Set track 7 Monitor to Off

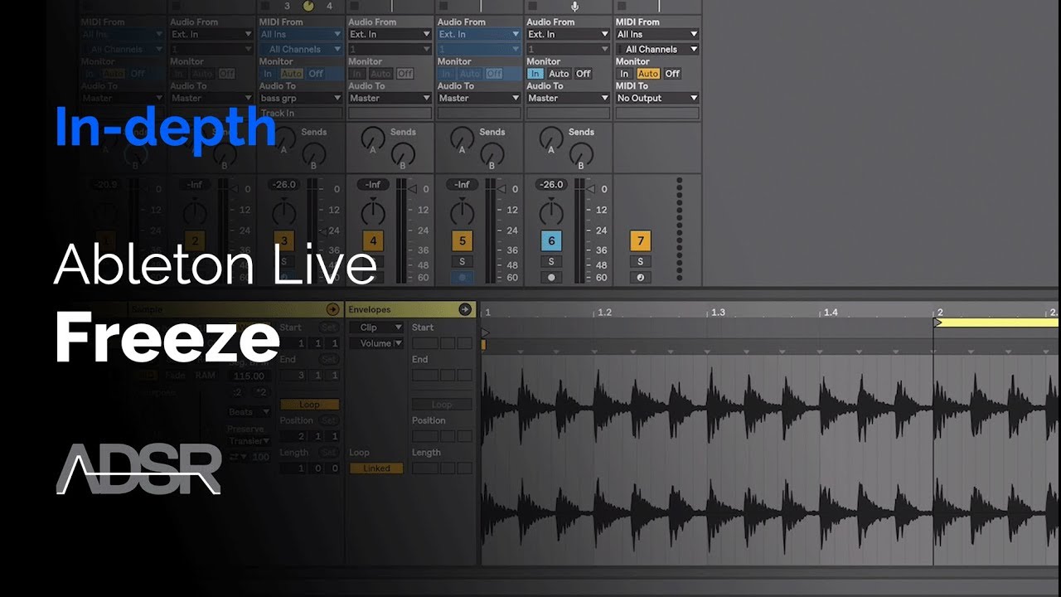click(672, 74)
